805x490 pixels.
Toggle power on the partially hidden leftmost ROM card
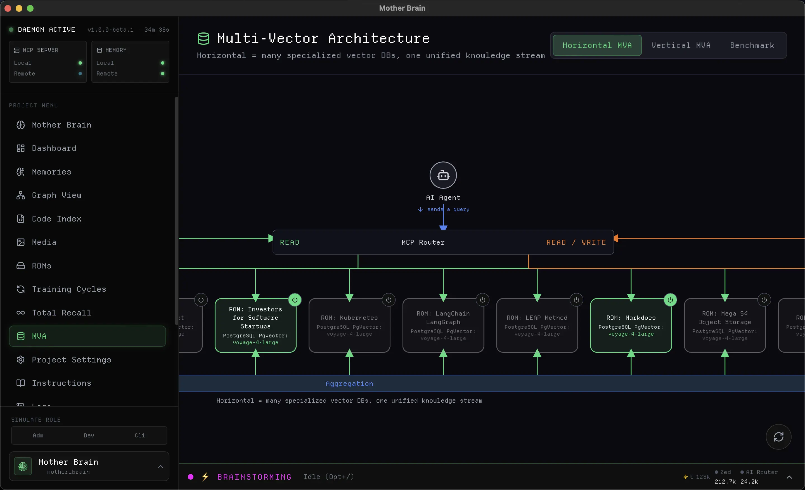(x=201, y=300)
